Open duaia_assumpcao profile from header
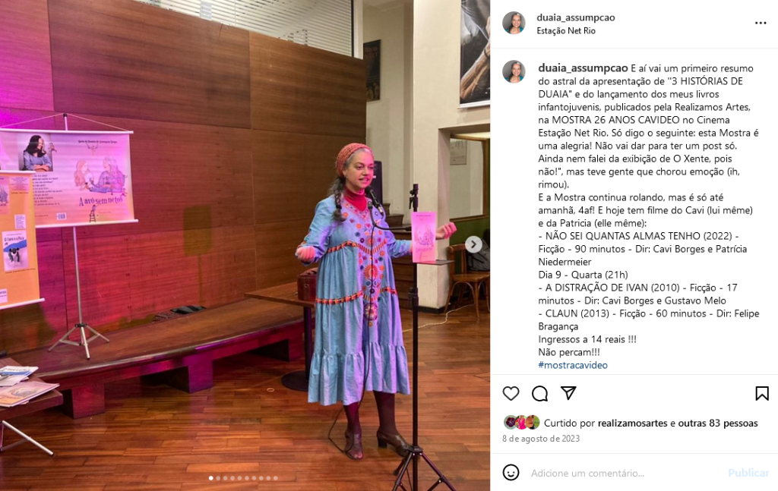The width and height of the screenshot is (778, 491). [576, 17]
